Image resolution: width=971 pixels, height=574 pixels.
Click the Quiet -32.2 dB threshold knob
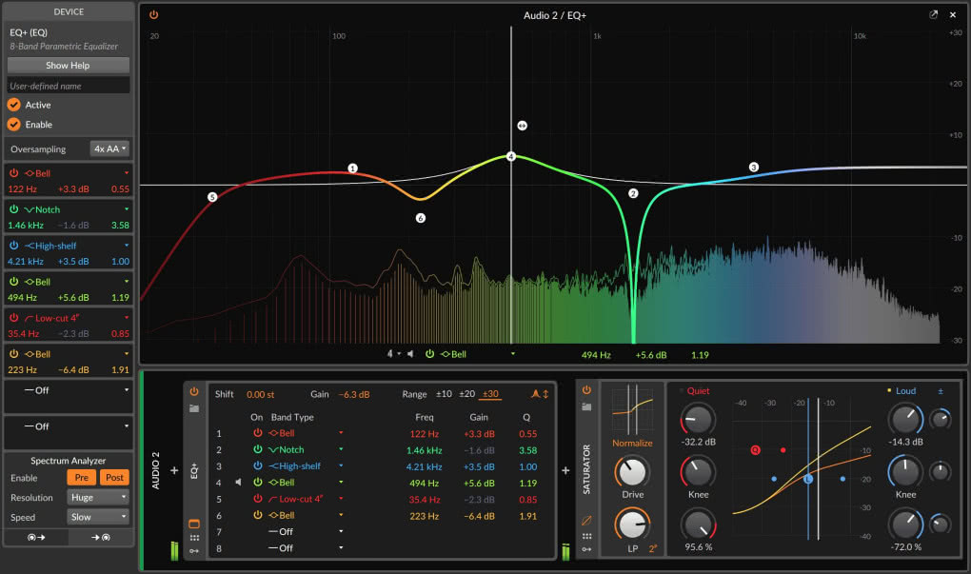click(698, 419)
